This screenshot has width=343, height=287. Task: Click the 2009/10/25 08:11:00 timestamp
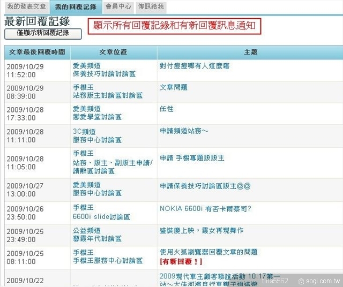point(25,258)
